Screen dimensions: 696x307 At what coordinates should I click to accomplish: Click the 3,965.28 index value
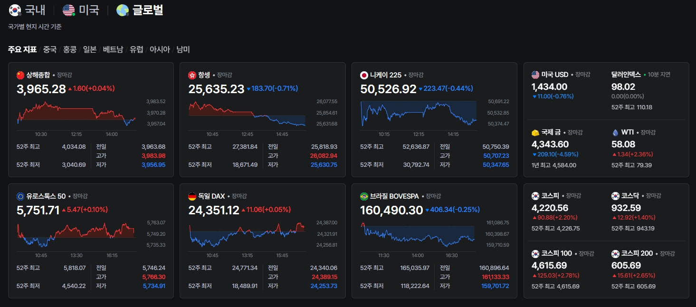point(41,89)
